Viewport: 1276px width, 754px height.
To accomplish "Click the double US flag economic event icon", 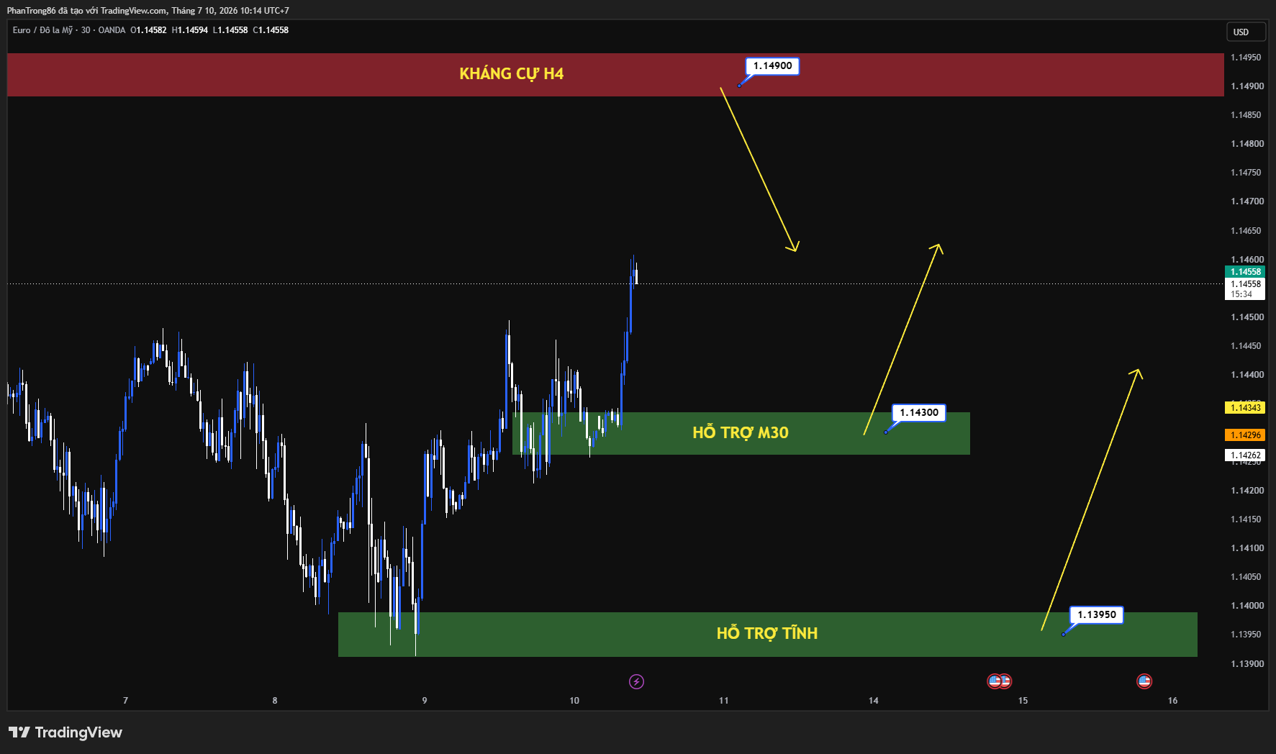I will click(1000, 681).
